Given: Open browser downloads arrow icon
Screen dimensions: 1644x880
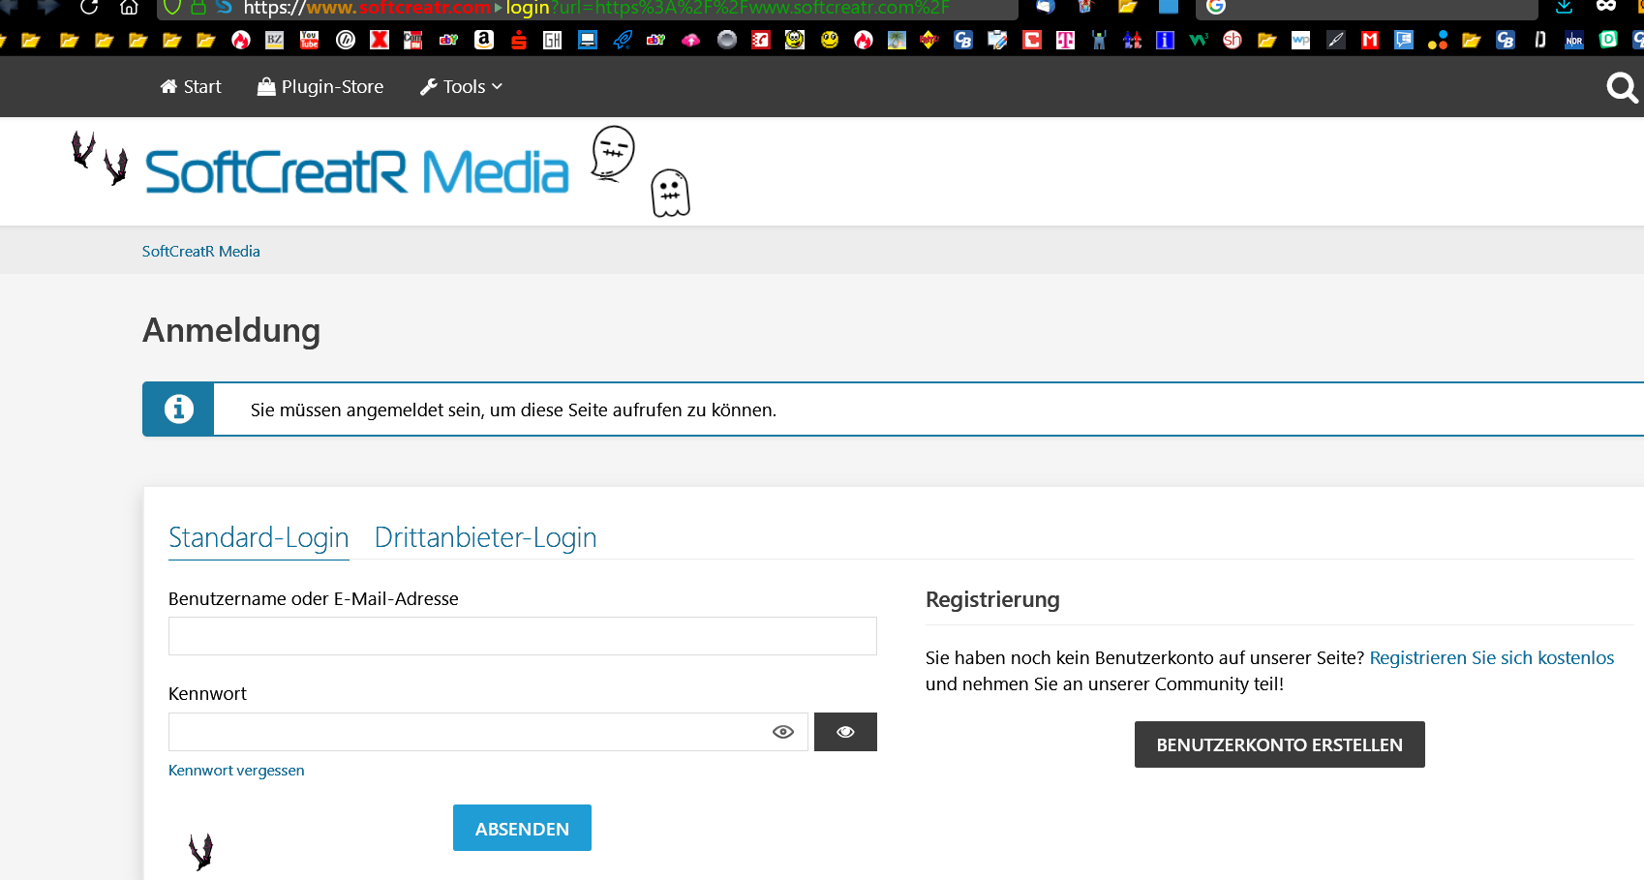Looking at the screenshot, I should point(1564,8).
